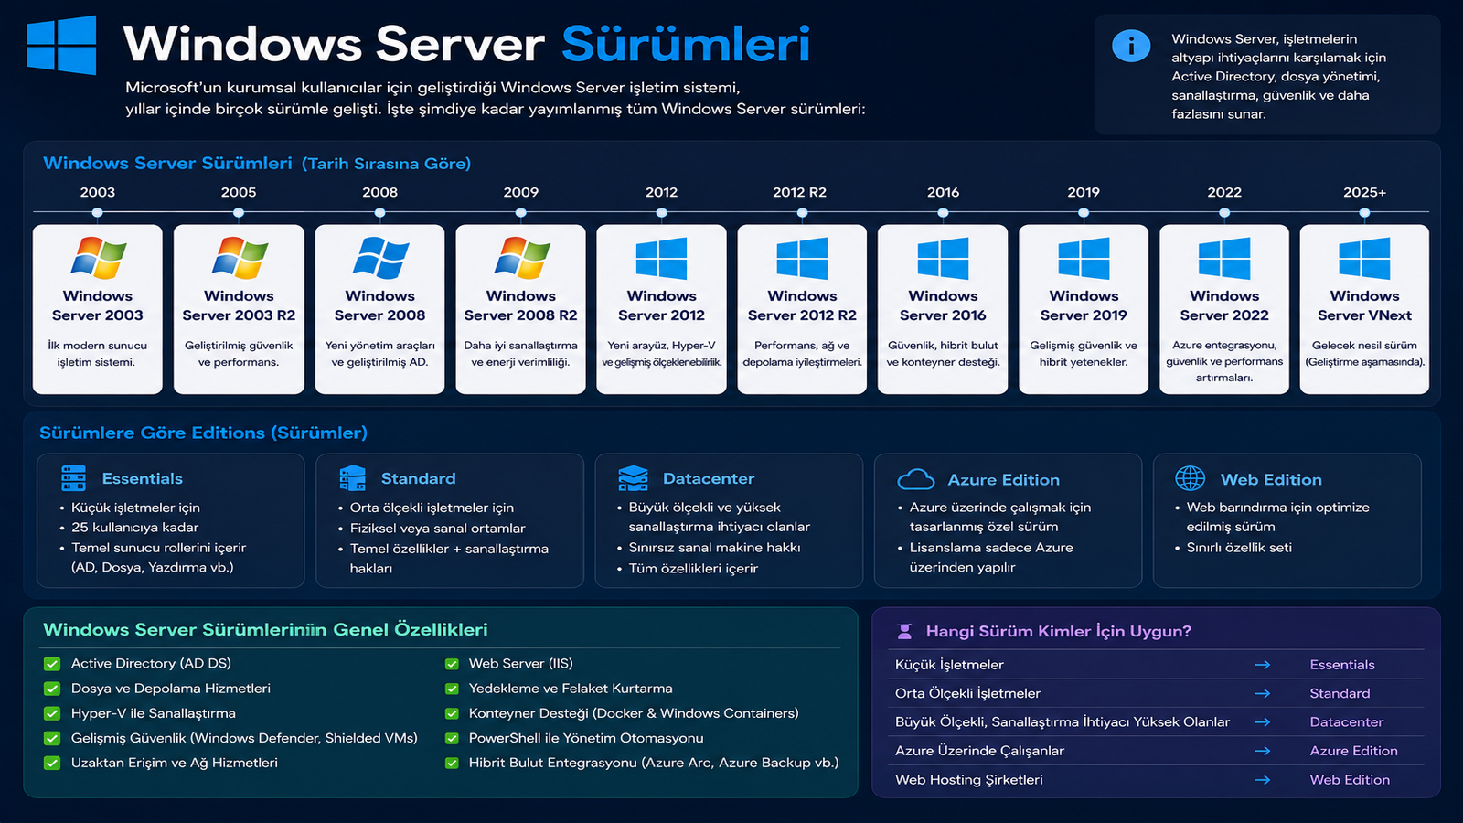Click the 2005 timeline marker

coord(239,212)
